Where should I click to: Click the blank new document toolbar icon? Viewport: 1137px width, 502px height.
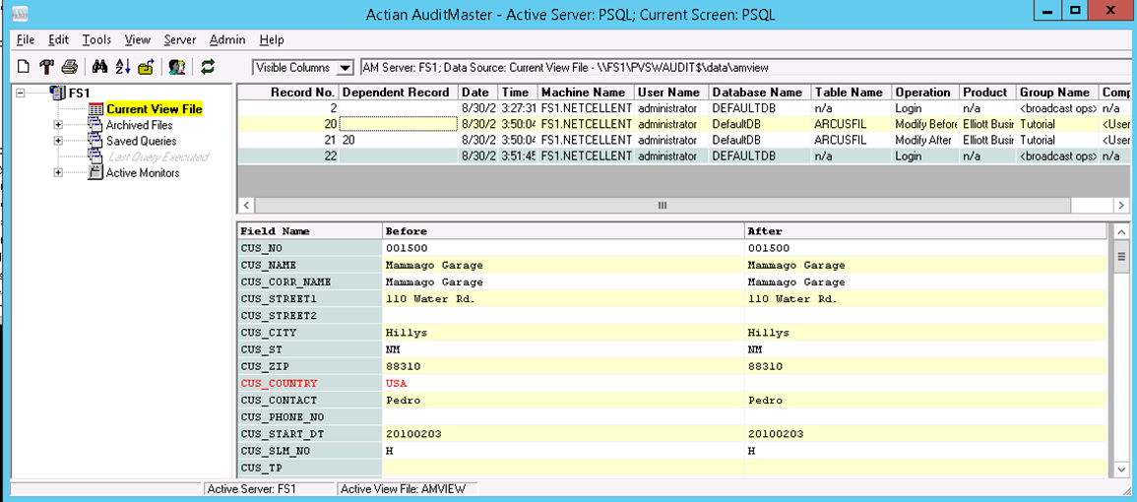click(24, 68)
